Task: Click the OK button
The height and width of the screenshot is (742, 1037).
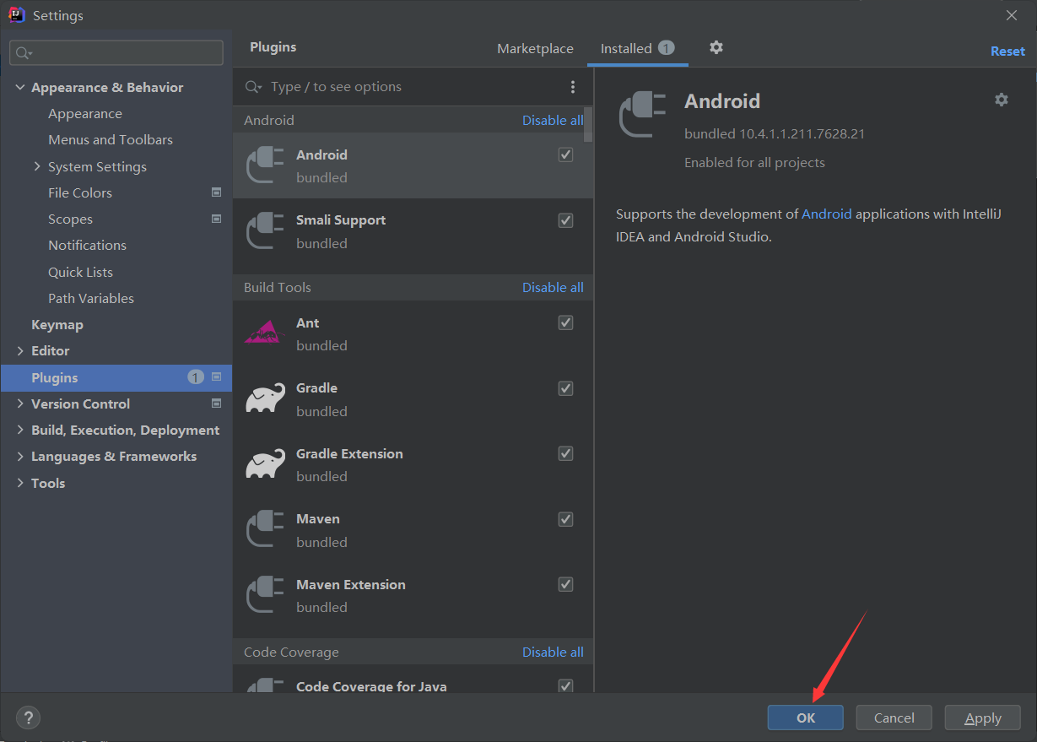Action: [x=806, y=718]
